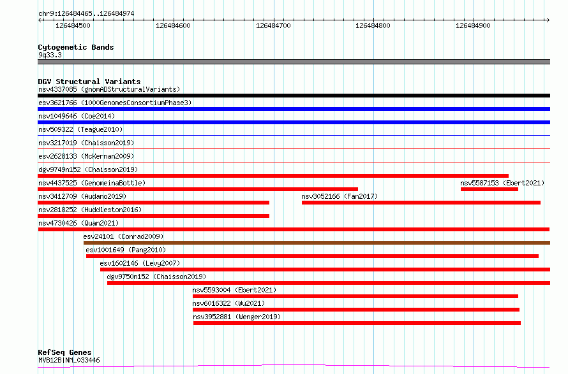Select nsv3217019 (Chaisson2019) label

[x=86, y=143]
